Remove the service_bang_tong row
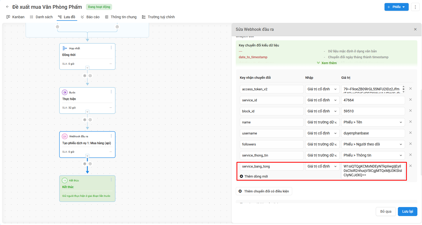Screen dimensions: 422x225 (410, 166)
